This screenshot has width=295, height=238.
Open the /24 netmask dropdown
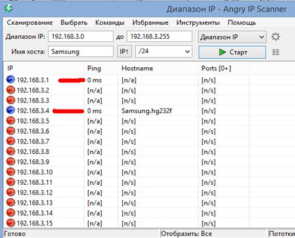pyautogui.click(x=164, y=51)
